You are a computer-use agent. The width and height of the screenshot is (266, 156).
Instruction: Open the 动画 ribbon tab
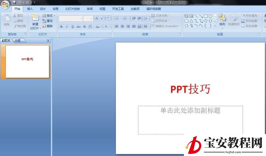click(55, 9)
